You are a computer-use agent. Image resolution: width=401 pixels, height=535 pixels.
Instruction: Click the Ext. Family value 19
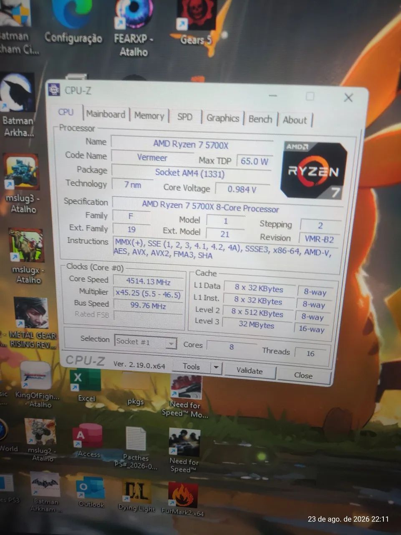pyautogui.click(x=131, y=229)
